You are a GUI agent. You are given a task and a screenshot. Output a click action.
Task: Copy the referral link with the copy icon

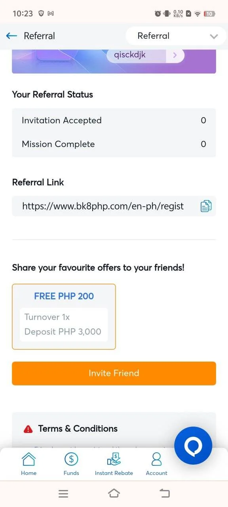[x=206, y=206]
